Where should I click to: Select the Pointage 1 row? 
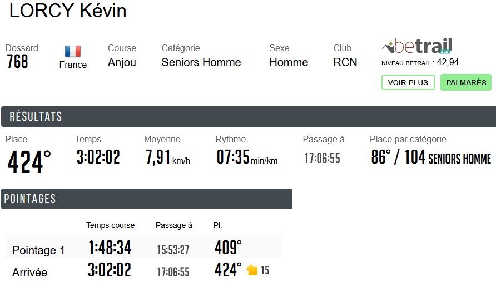click(38, 250)
